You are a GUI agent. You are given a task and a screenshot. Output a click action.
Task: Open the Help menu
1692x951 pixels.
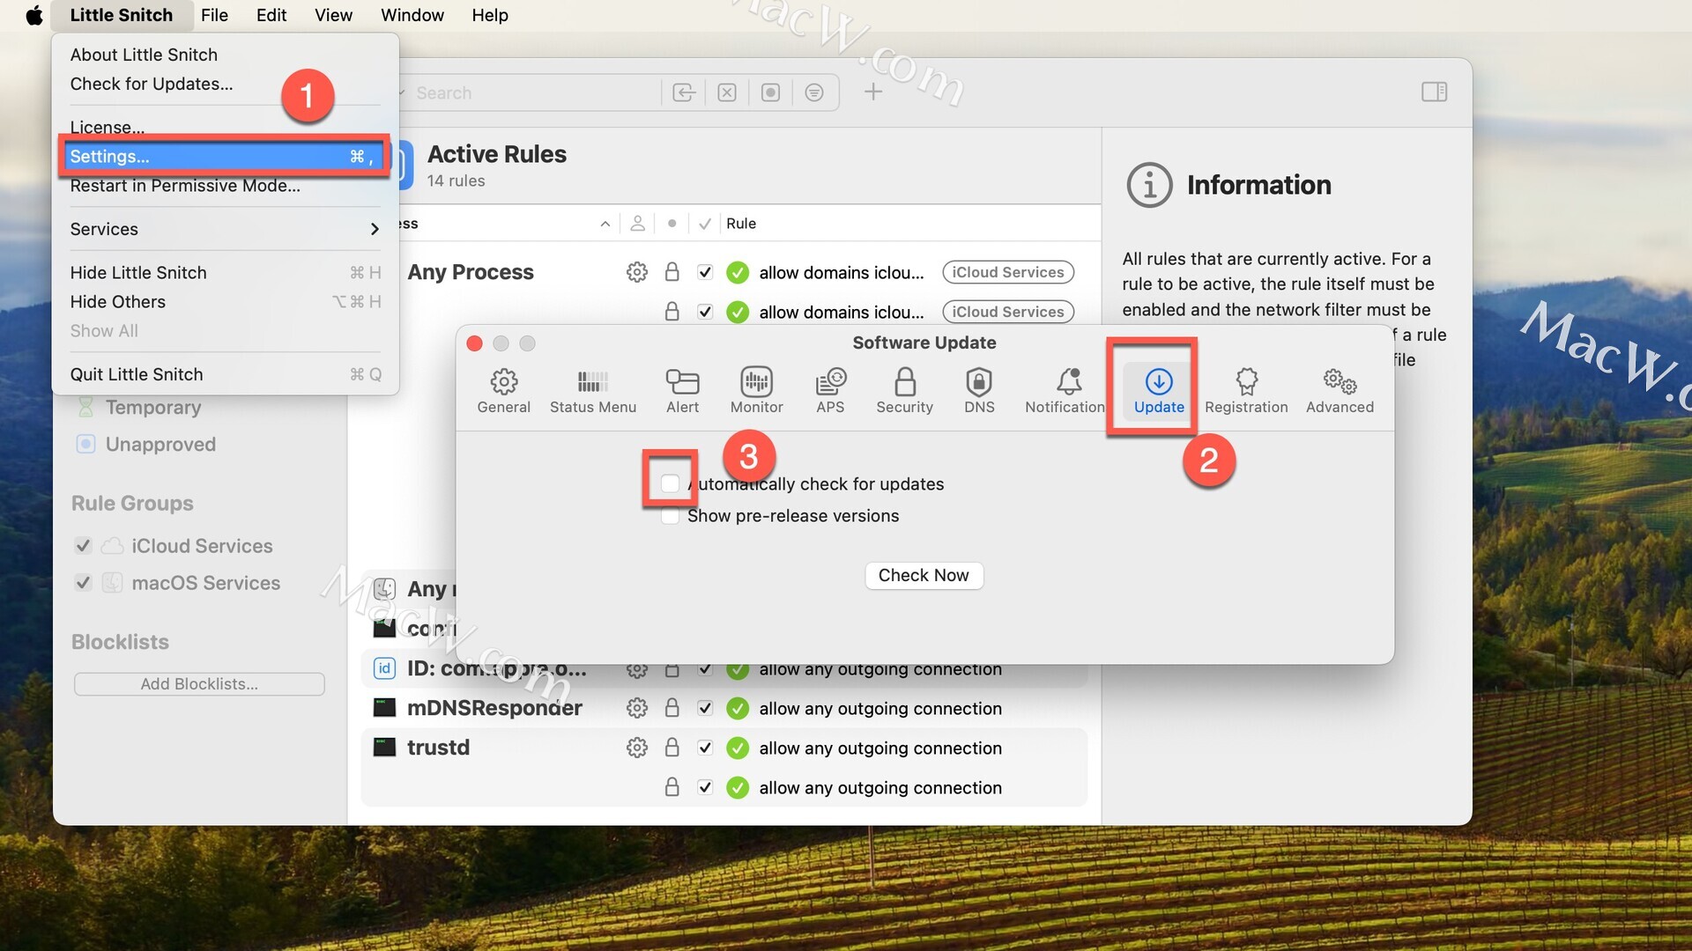coord(490,15)
